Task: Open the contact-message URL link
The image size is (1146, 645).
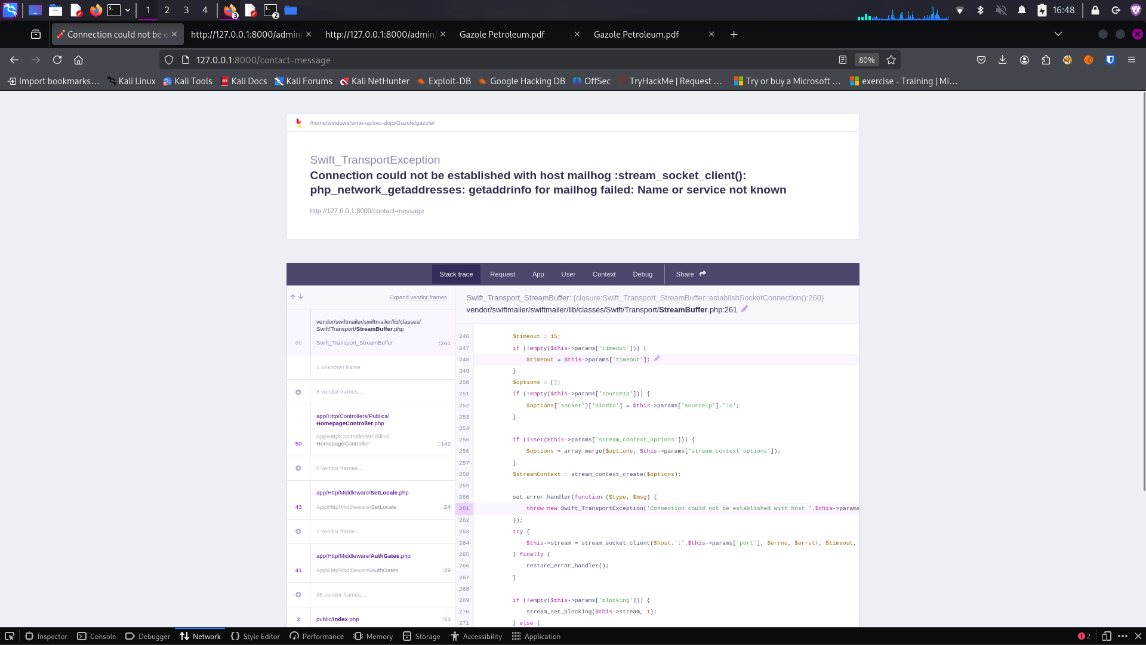Action: pyautogui.click(x=366, y=211)
